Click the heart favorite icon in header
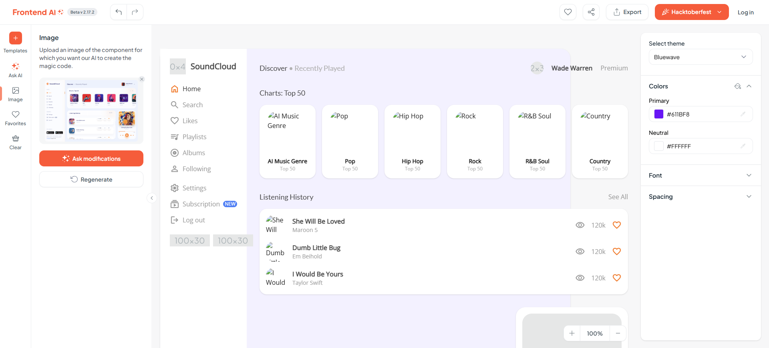 (568, 12)
